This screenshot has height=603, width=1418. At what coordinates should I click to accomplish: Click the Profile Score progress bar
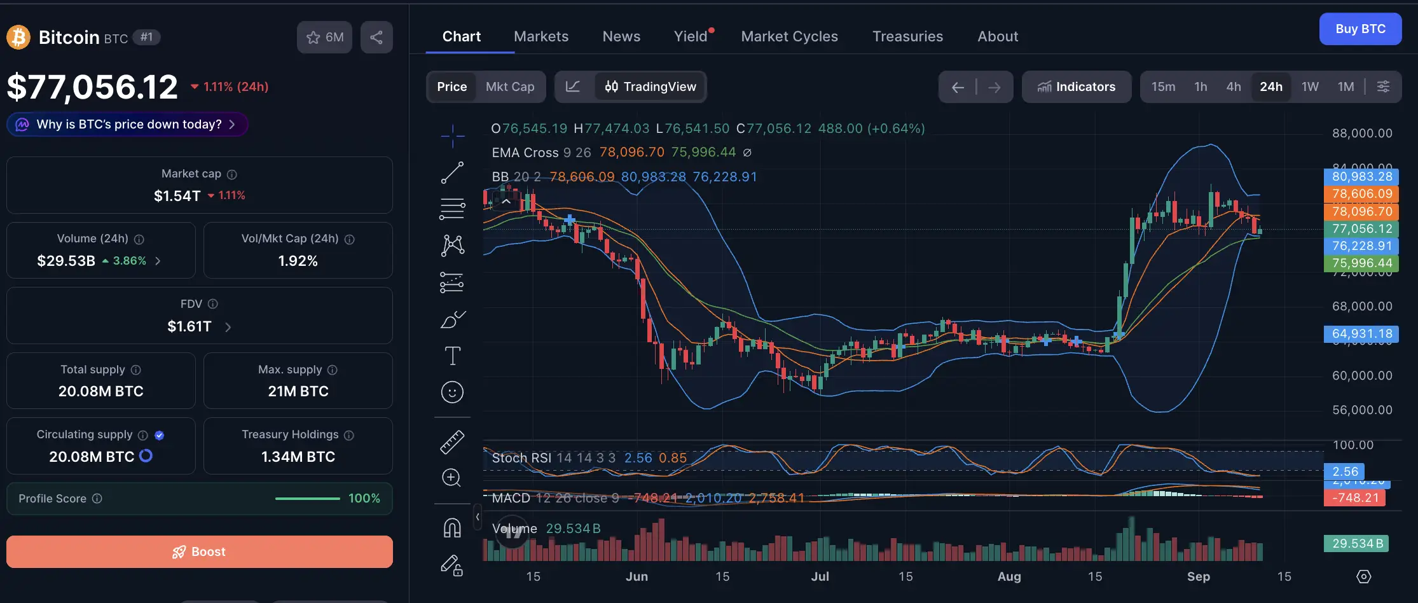pos(308,499)
